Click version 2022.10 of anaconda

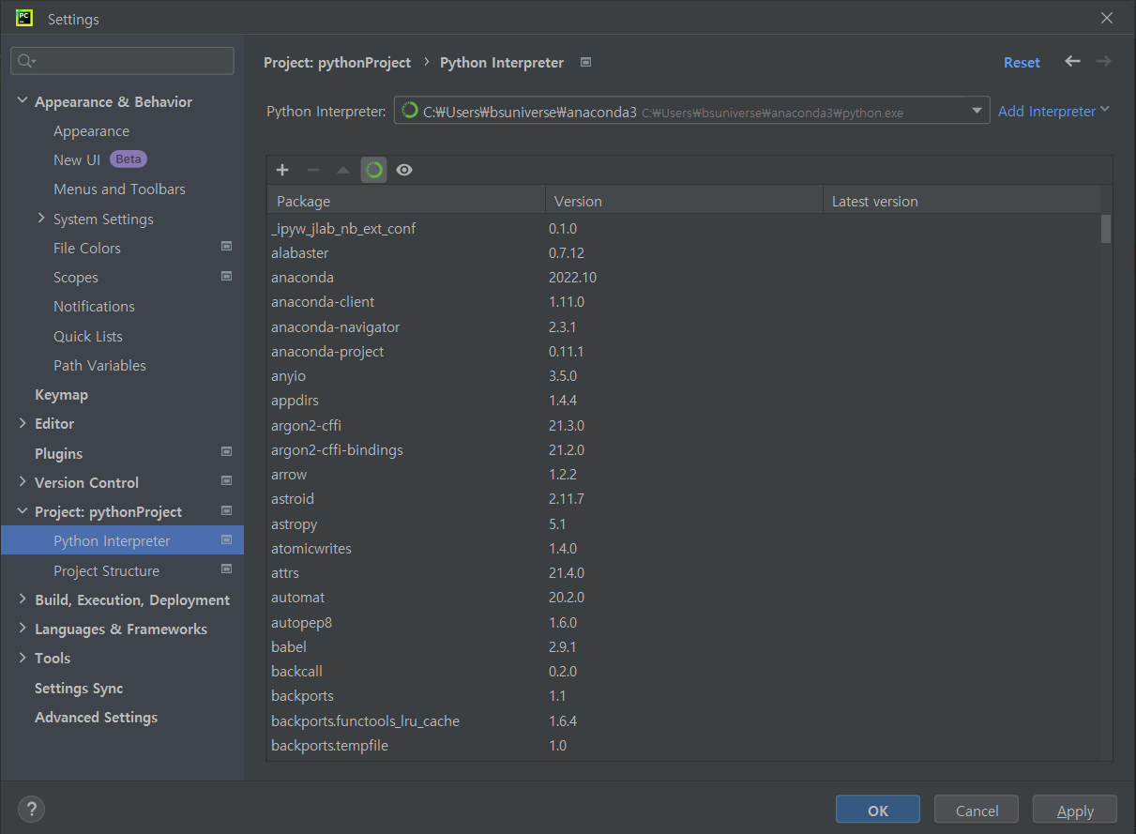point(572,278)
